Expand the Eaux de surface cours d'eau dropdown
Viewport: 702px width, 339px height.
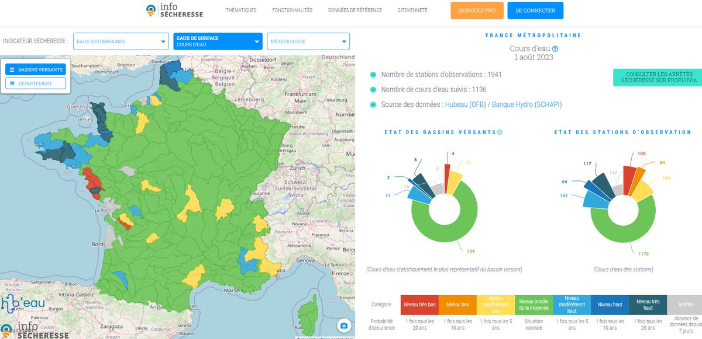[x=218, y=41]
